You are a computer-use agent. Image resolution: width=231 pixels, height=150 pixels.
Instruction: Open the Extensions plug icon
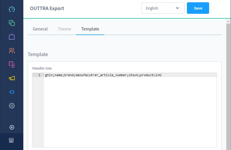click(x=12, y=92)
